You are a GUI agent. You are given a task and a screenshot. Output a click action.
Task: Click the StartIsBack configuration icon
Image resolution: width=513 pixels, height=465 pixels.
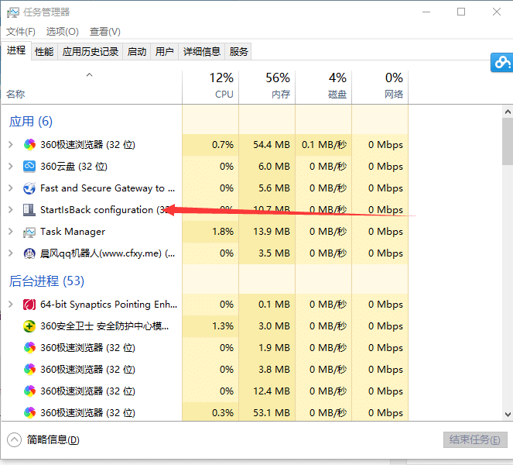point(29,210)
